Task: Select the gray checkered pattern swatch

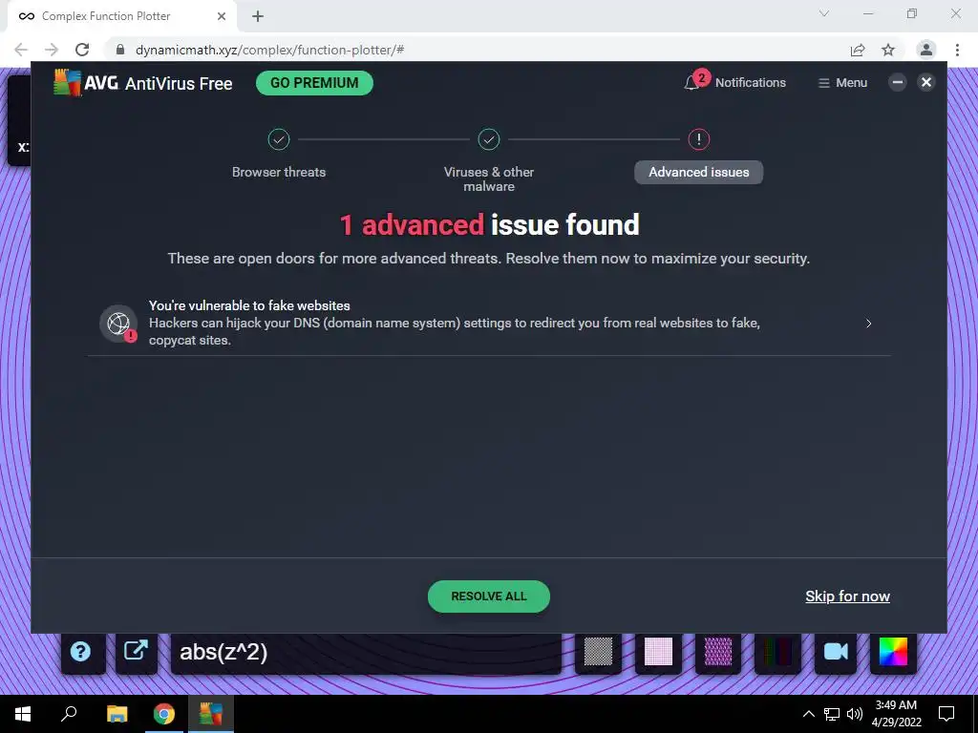Action: coord(598,652)
